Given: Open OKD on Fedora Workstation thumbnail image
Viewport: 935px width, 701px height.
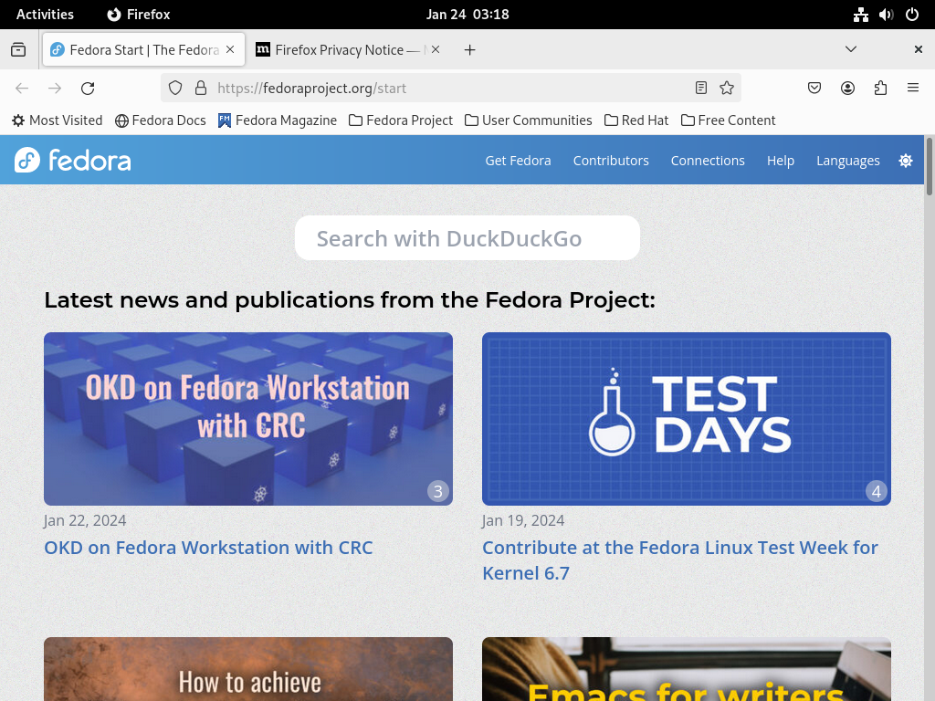Looking at the screenshot, I should pyautogui.click(x=248, y=419).
